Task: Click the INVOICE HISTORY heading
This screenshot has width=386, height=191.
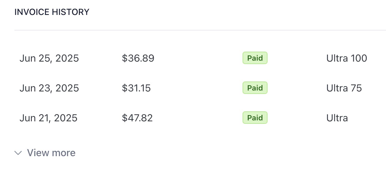Action: pyautogui.click(x=52, y=12)
